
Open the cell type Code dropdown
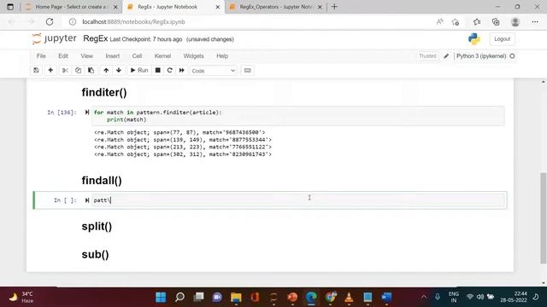tap(213, 71)
